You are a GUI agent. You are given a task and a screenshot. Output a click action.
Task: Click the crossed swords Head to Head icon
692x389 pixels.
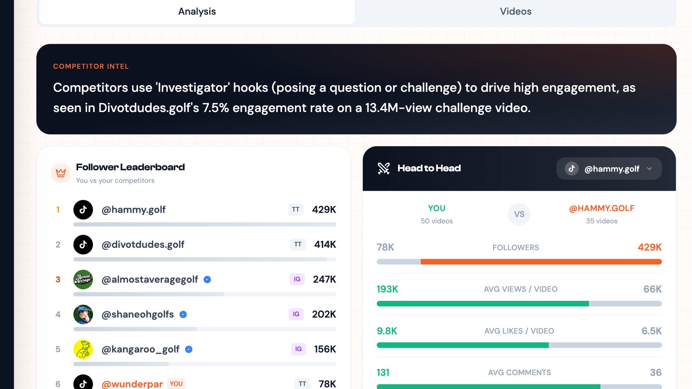click(384, 168)
